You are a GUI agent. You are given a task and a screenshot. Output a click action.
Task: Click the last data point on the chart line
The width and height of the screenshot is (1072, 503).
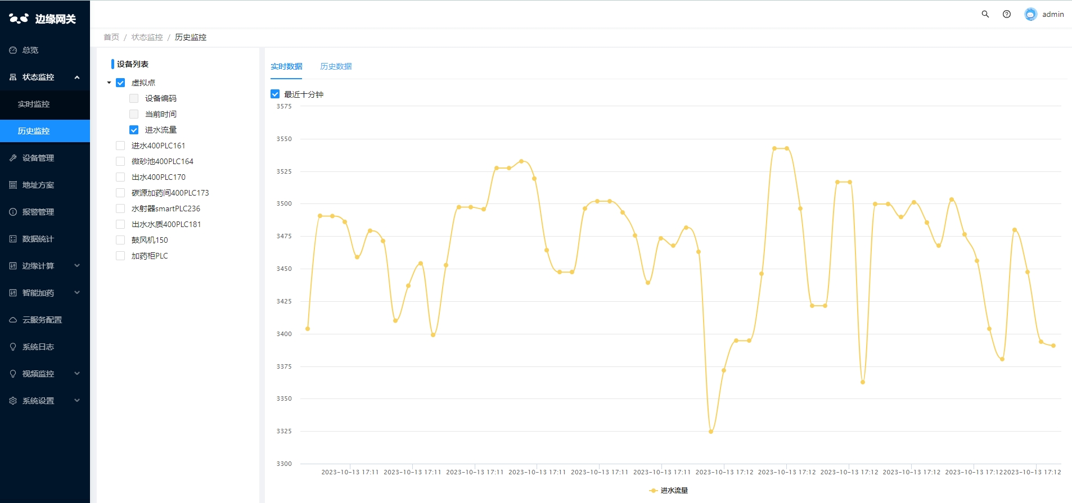point(1053,346)
